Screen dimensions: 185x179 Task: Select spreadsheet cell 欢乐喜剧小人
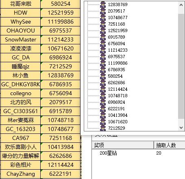[x=21, y=147]
